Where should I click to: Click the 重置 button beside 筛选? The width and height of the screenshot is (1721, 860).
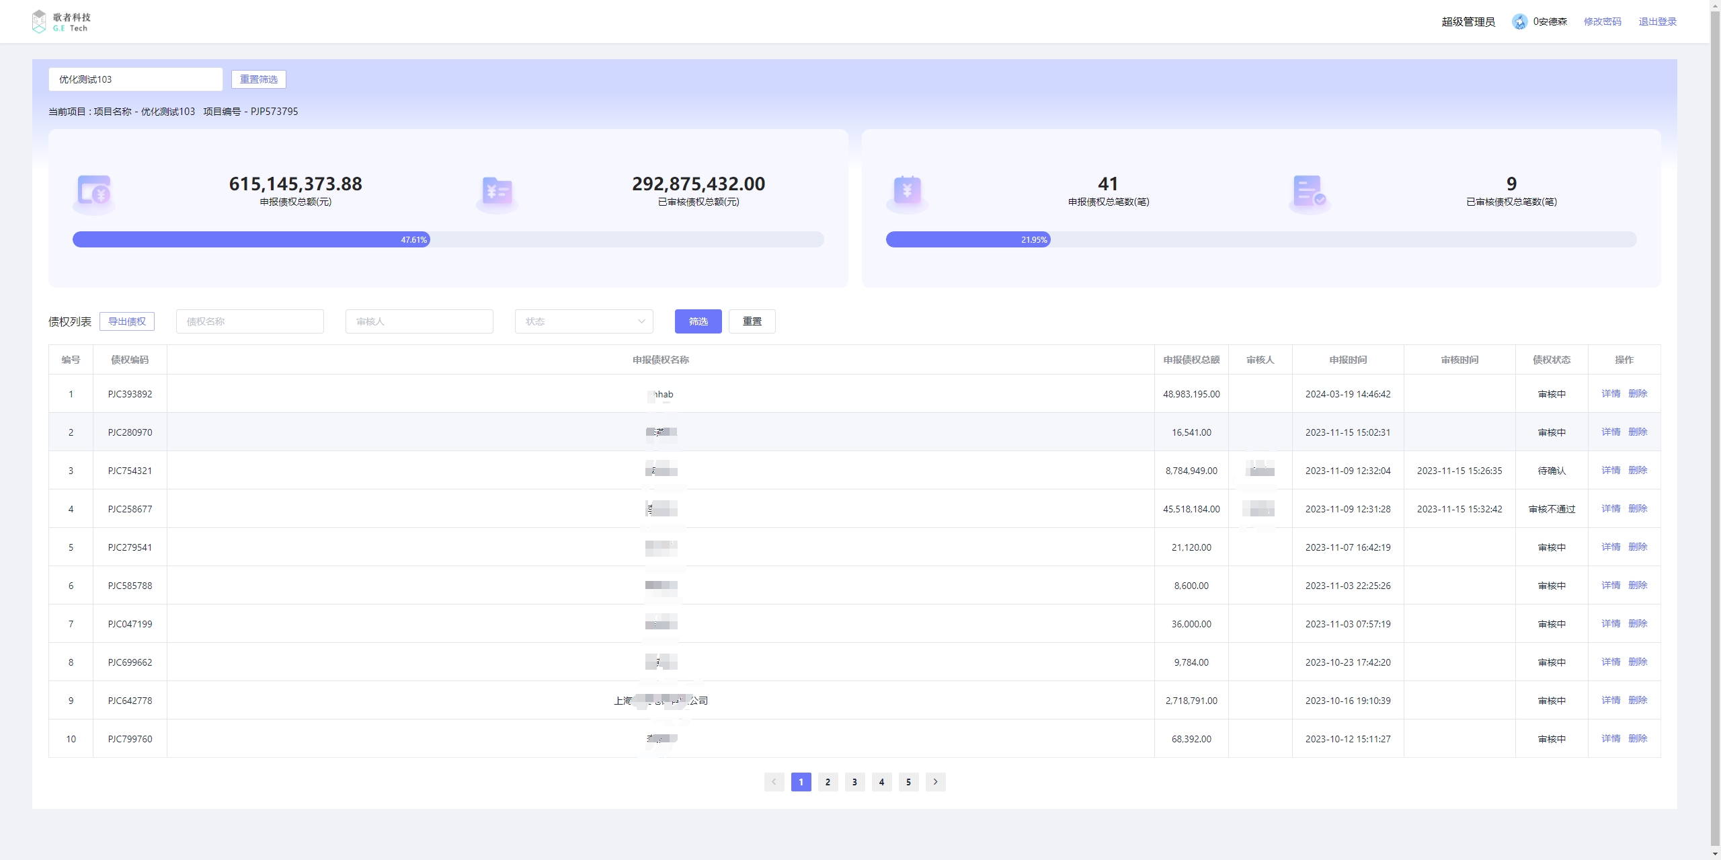(752, 321)
